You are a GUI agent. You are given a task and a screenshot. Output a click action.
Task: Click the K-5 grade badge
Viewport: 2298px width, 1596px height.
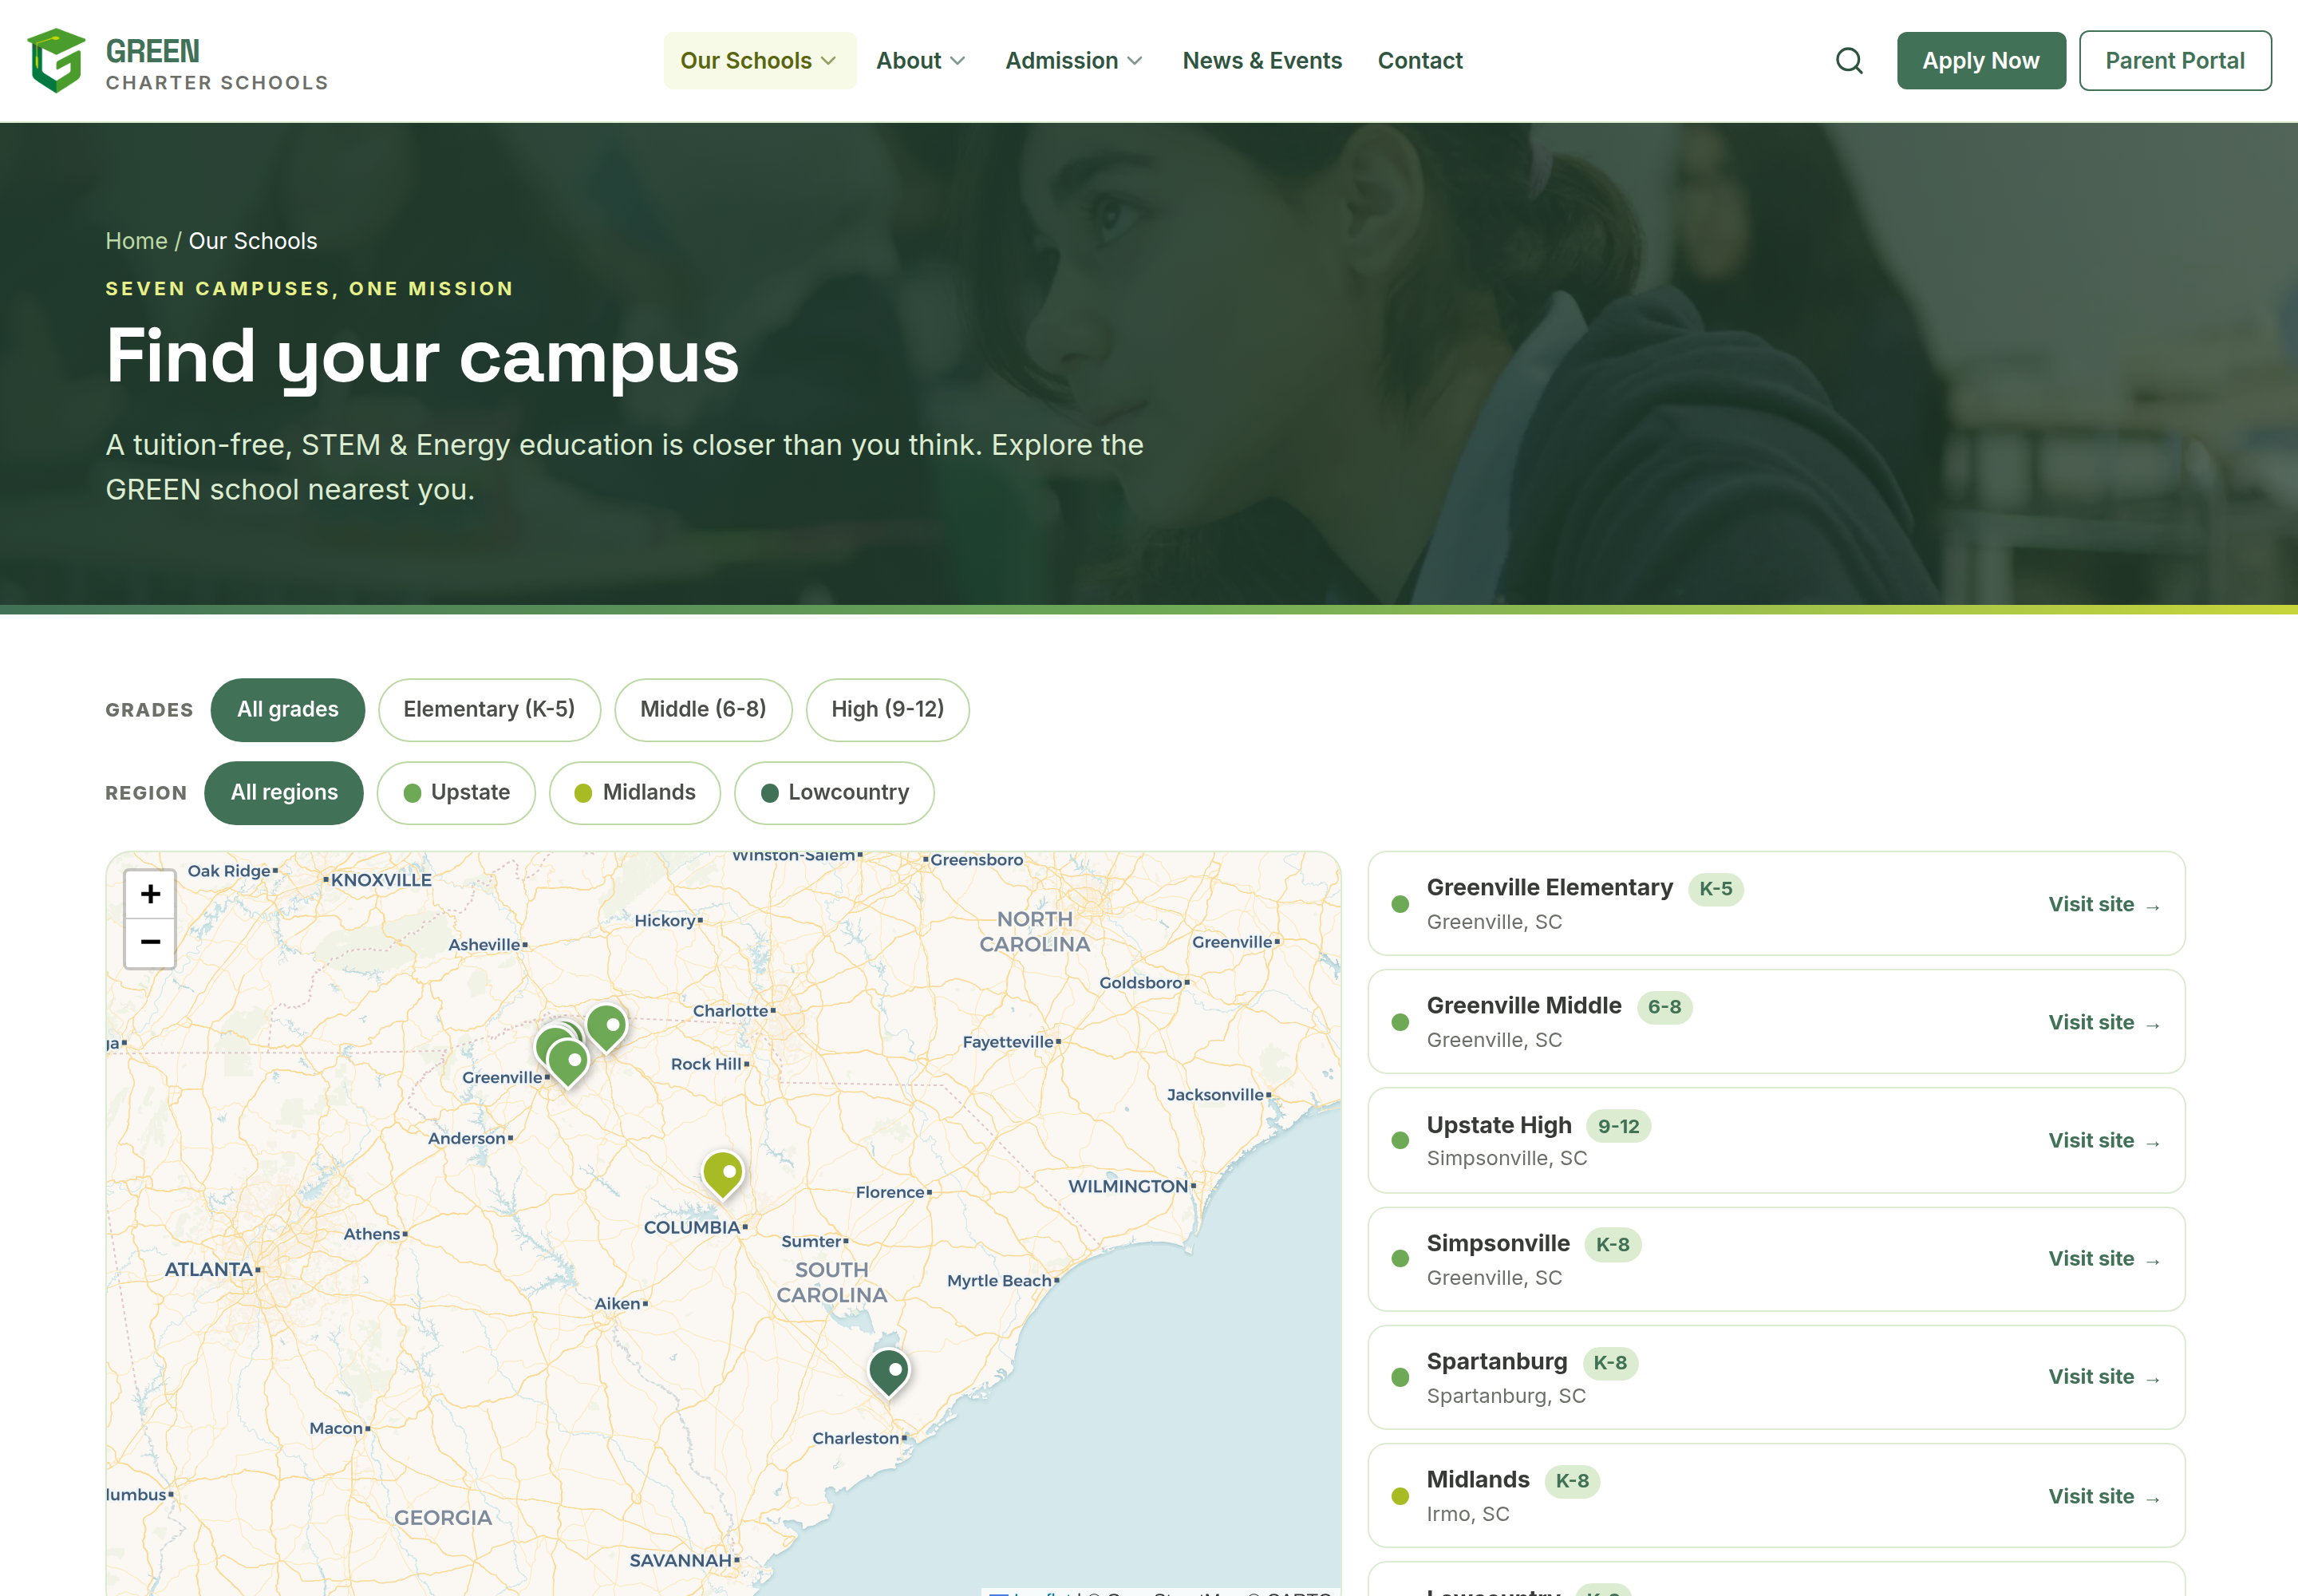pos(1715,889)
